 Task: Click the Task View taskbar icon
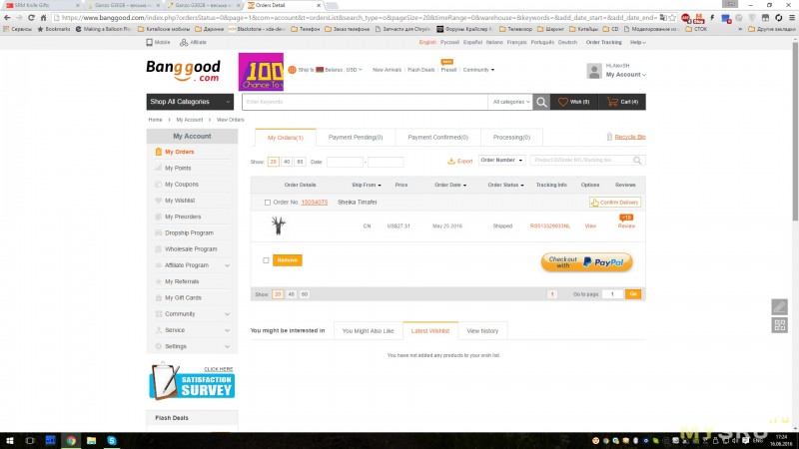30,441
